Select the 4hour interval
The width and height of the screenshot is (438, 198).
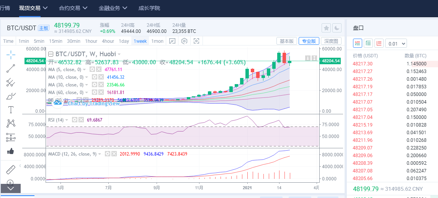click(108, 41)
